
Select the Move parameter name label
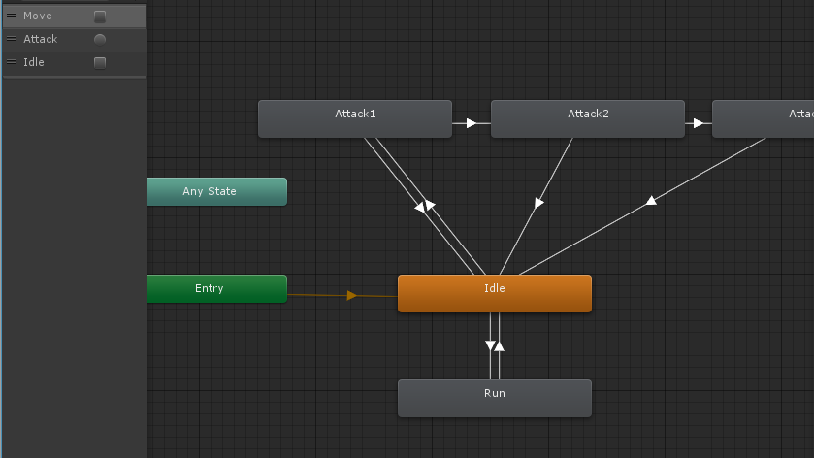[x=38, y=16]
